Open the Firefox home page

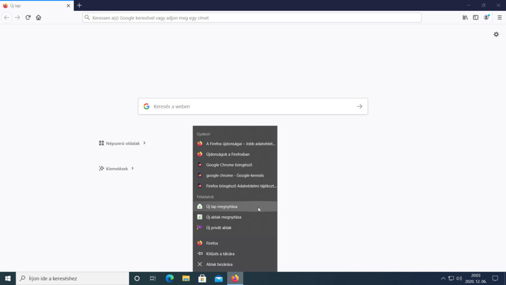click(39, 17)
